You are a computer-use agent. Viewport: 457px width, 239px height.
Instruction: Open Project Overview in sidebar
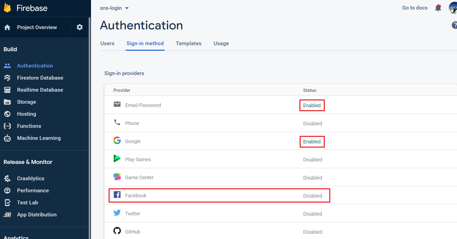[x=37, y=27]
